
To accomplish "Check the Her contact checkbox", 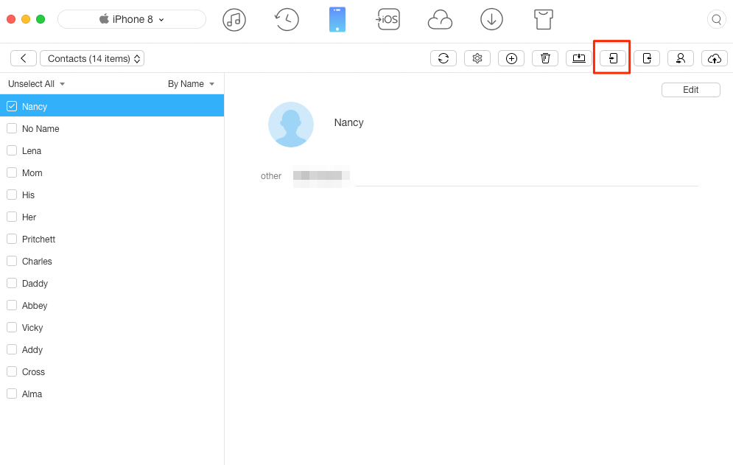I will [x=12, y=217].
